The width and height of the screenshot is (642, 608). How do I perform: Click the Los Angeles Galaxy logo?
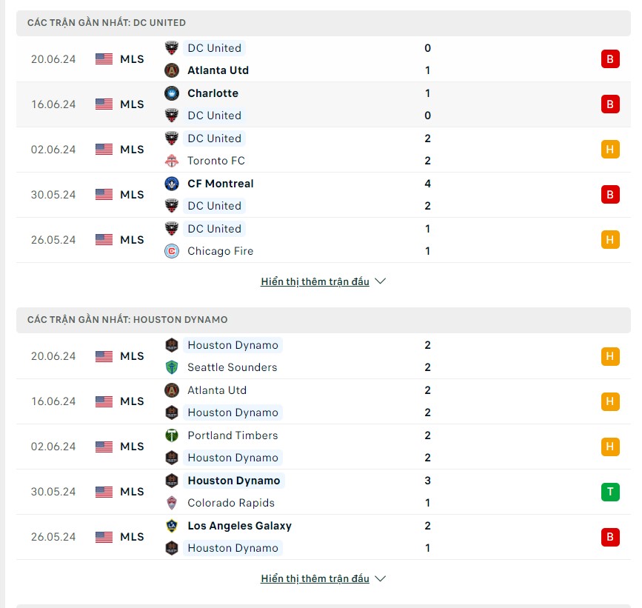tap(172, 526)
